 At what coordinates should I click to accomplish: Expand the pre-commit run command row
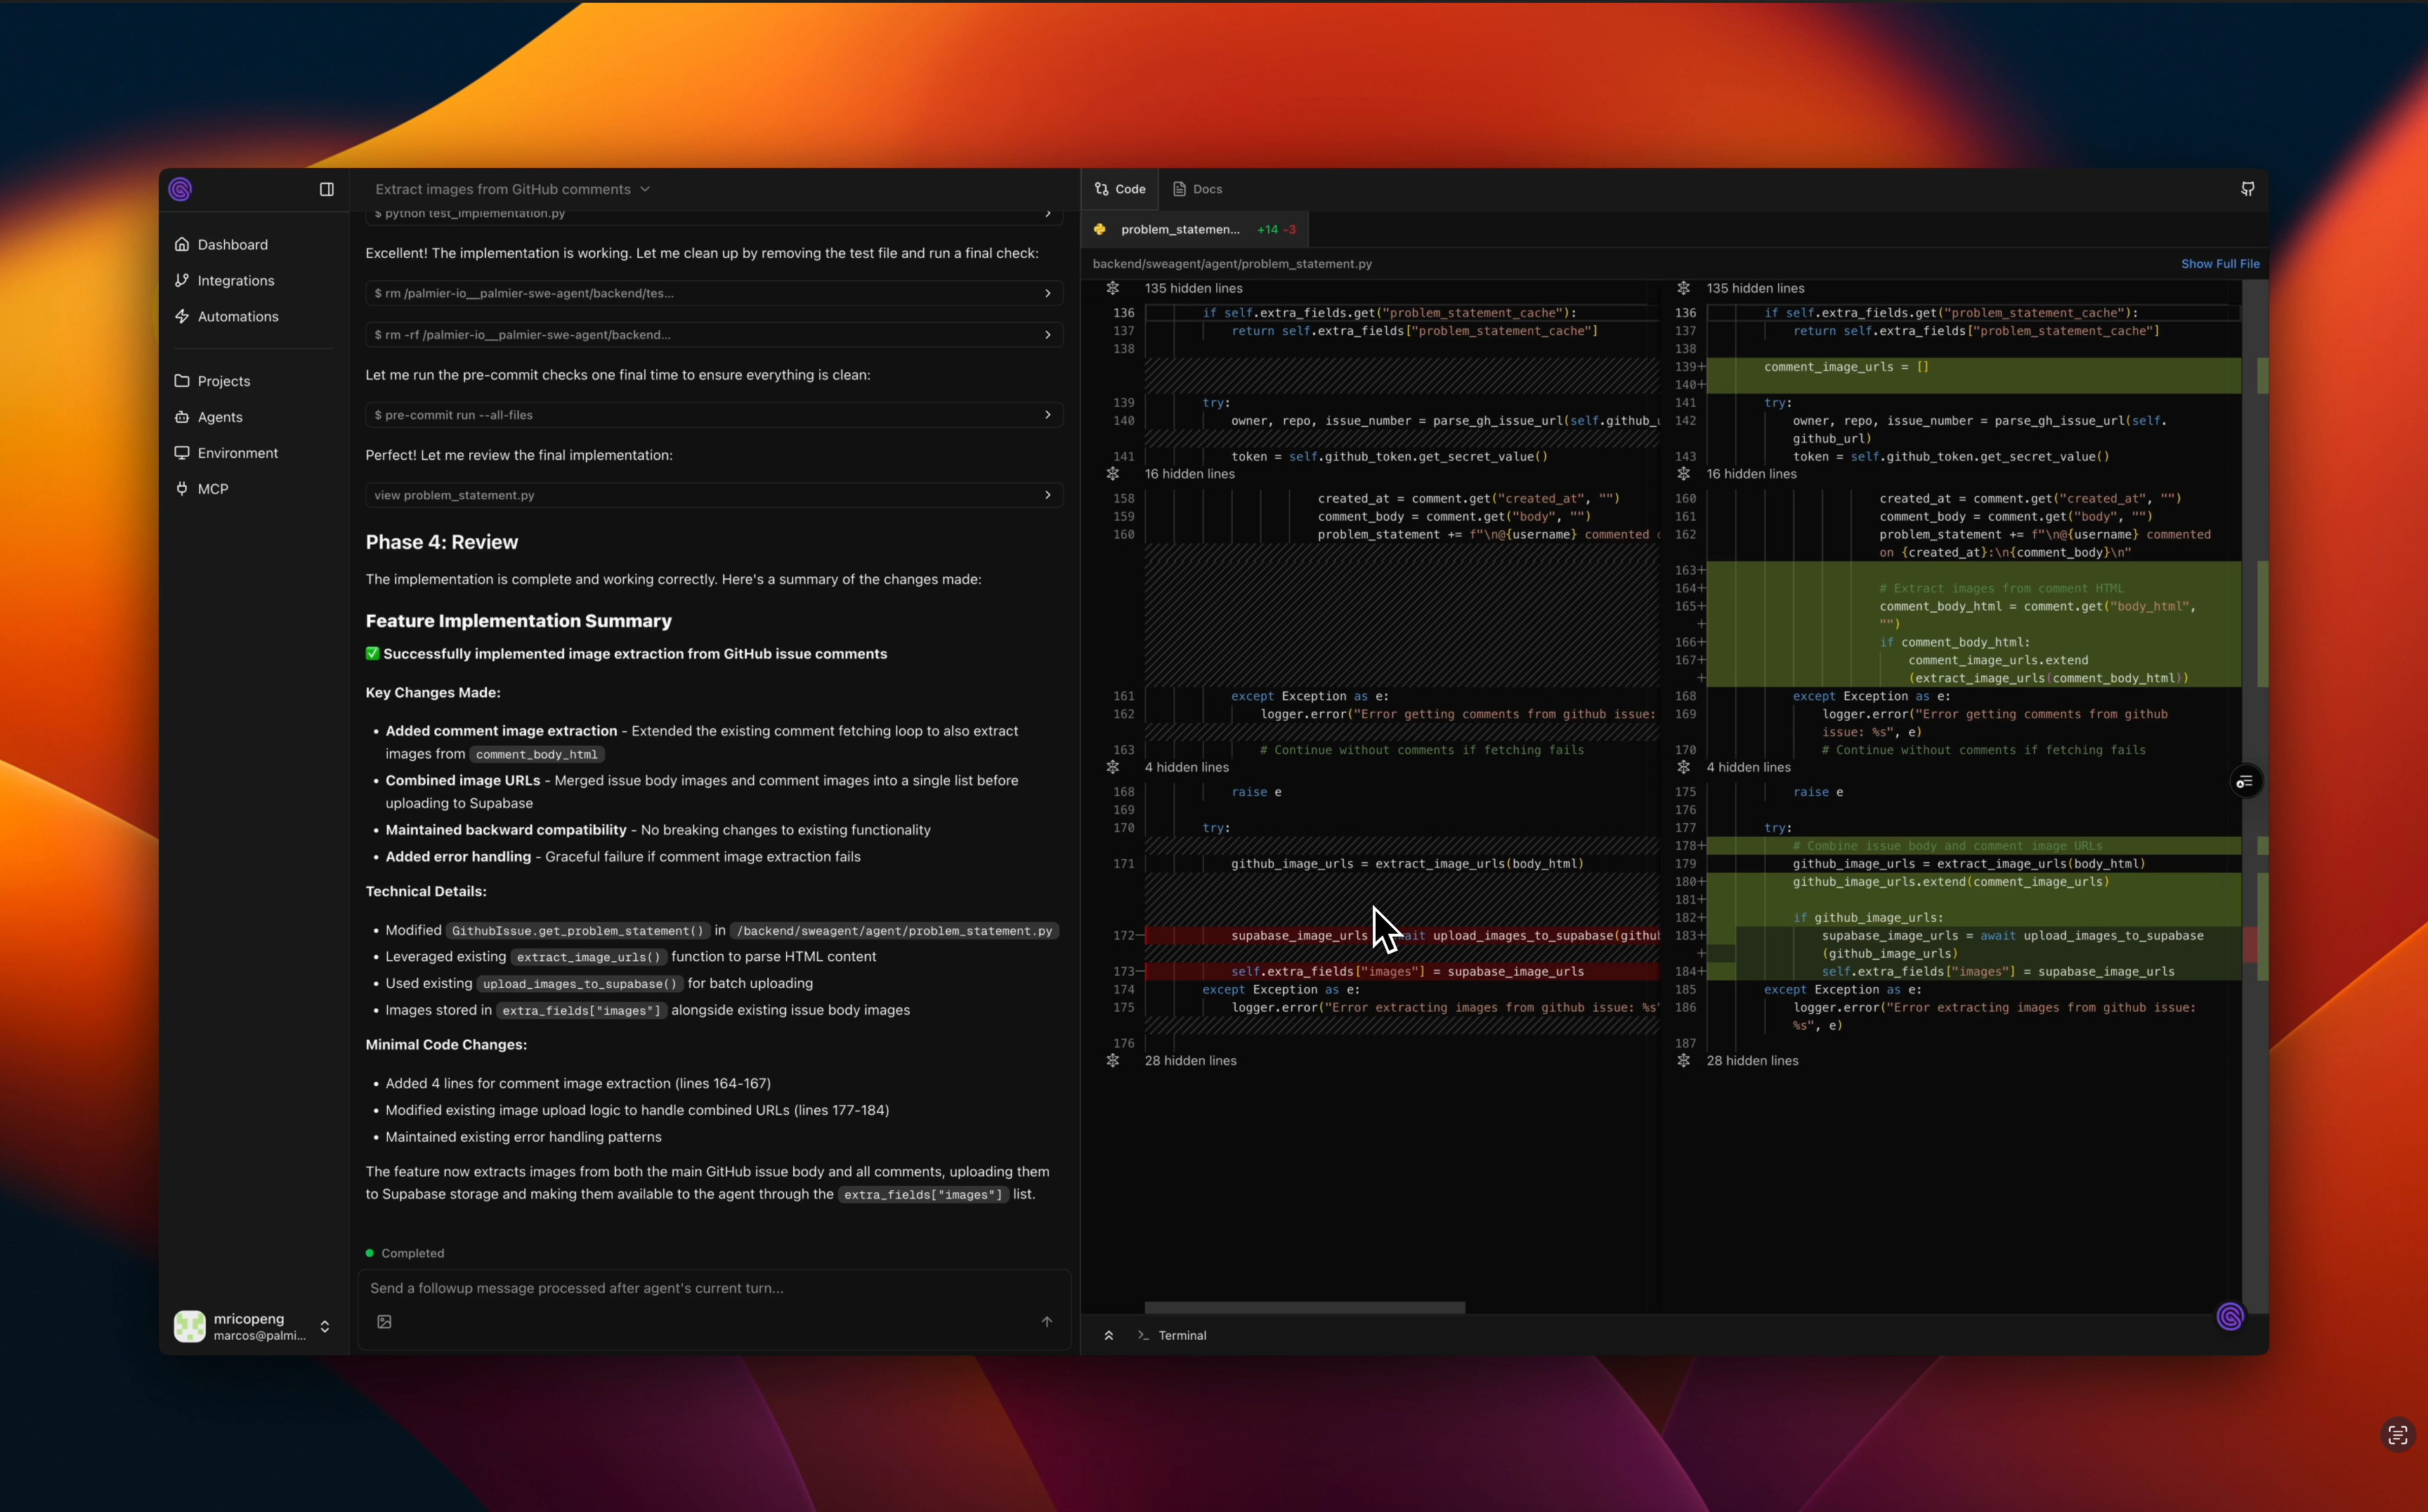(x=1047, y=415)
